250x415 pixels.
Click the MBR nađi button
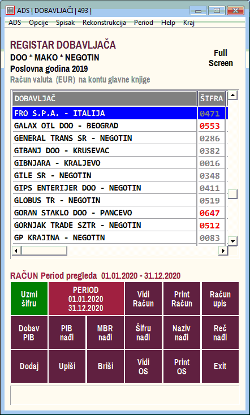click(105, 332)
